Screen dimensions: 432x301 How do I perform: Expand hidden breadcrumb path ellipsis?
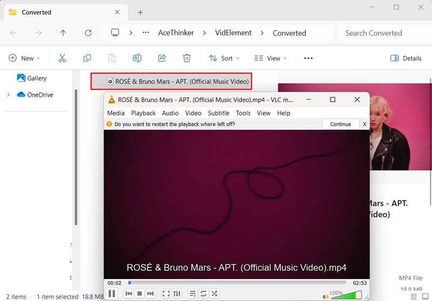pyautogui.click(x=146, y=33)
